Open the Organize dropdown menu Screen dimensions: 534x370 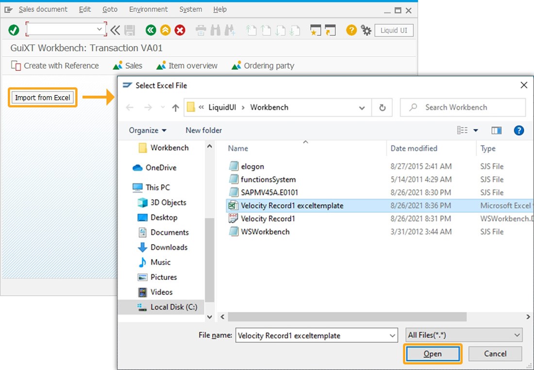click(x=148, y=130)
